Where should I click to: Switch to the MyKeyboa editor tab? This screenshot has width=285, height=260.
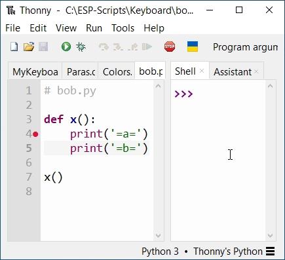pos(35,71)
